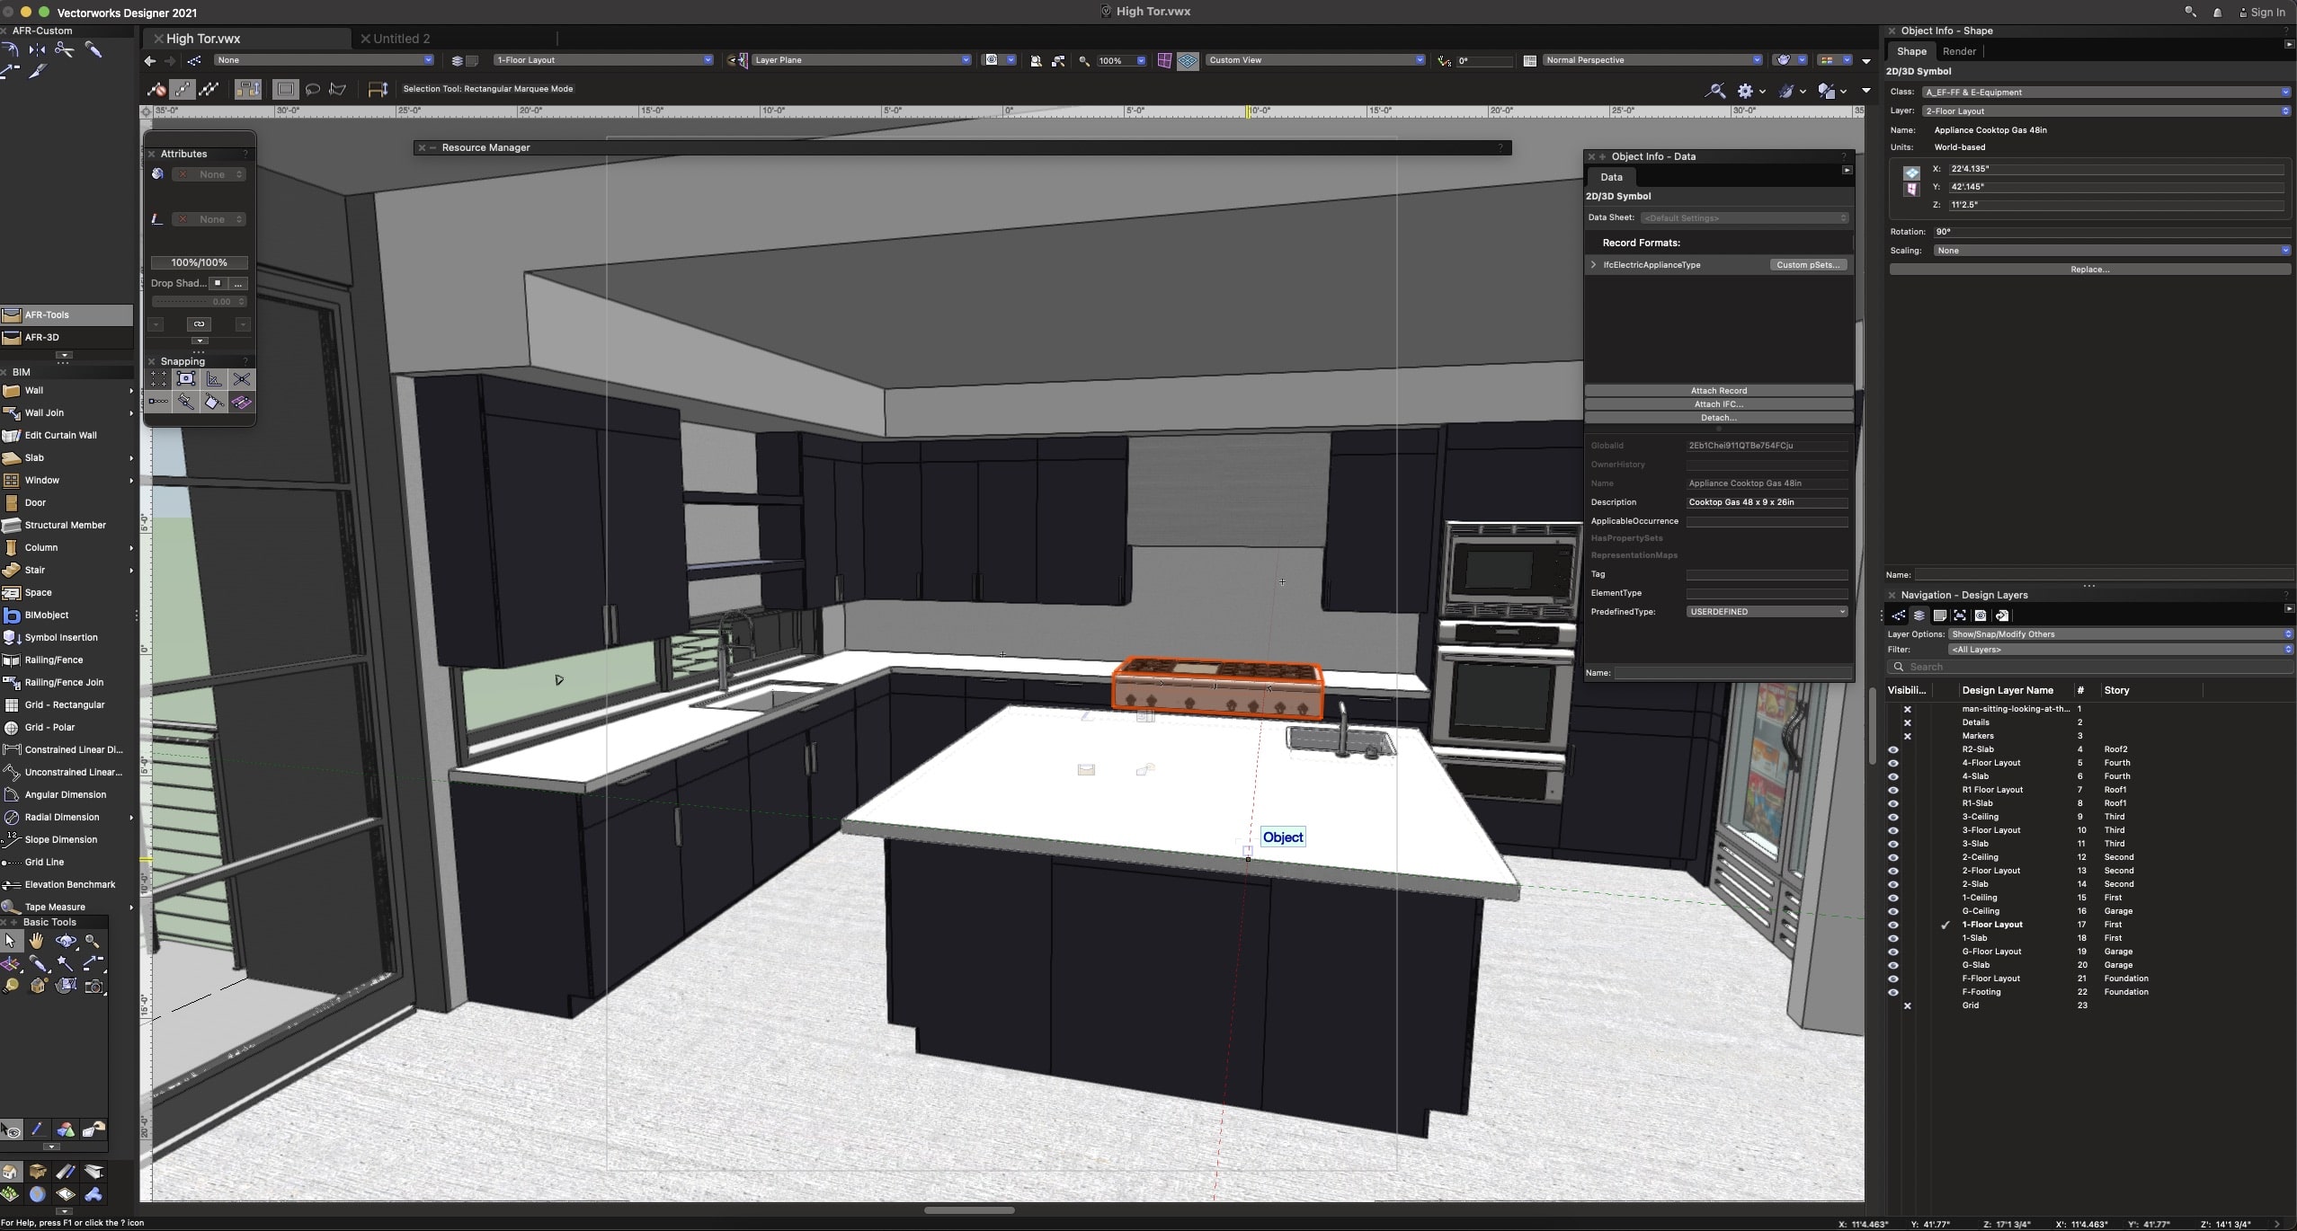Switch to the Render tab
This screenshot has height=1231, width=2297.
1959,51
